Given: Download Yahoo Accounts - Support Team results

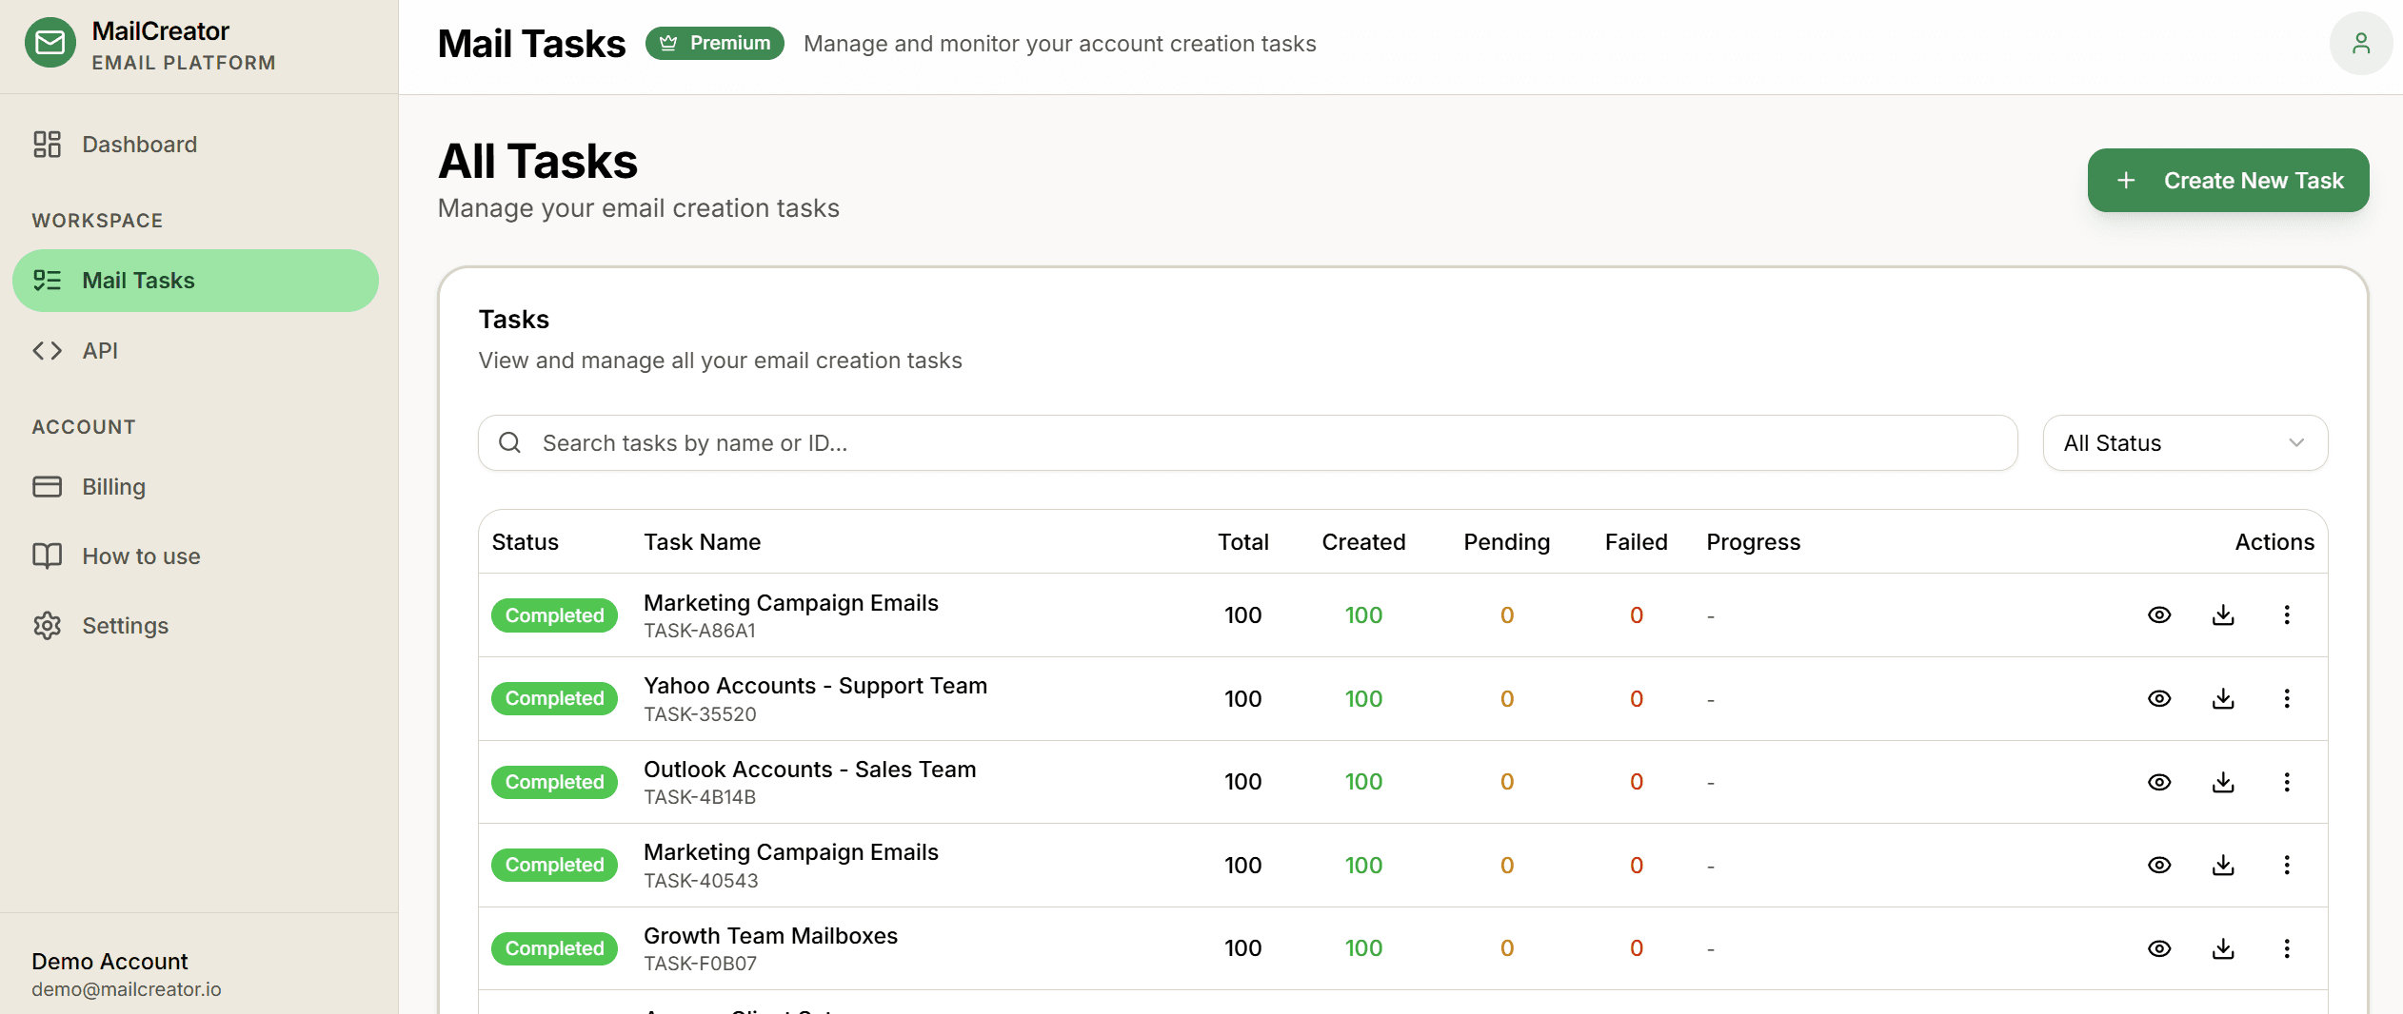Looking at the screenshot, I should (2223, 699).
